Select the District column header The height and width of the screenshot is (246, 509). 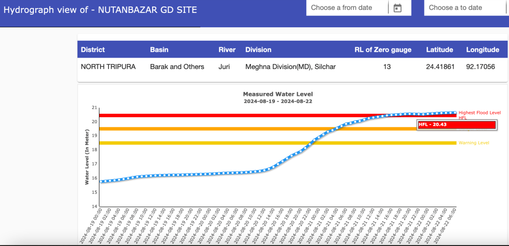point(93,50)
